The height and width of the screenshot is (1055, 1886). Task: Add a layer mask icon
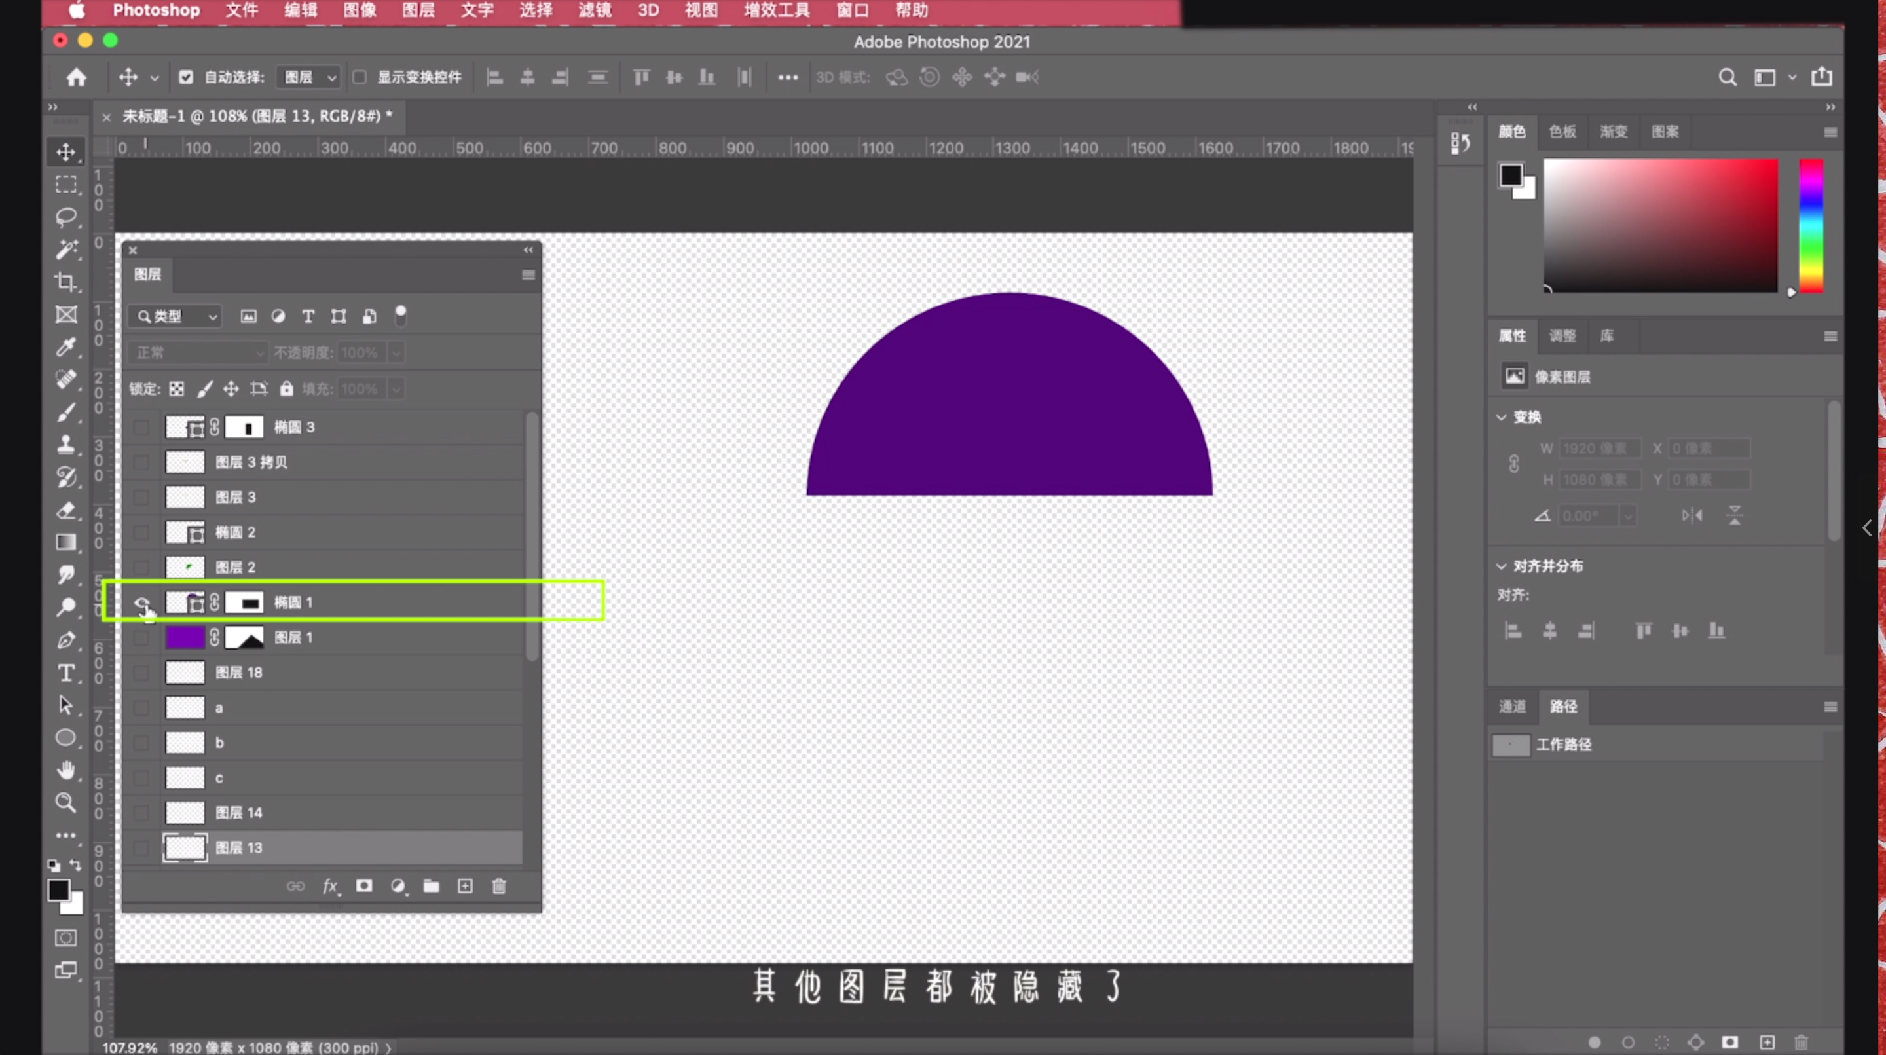[x=364, y=887]
